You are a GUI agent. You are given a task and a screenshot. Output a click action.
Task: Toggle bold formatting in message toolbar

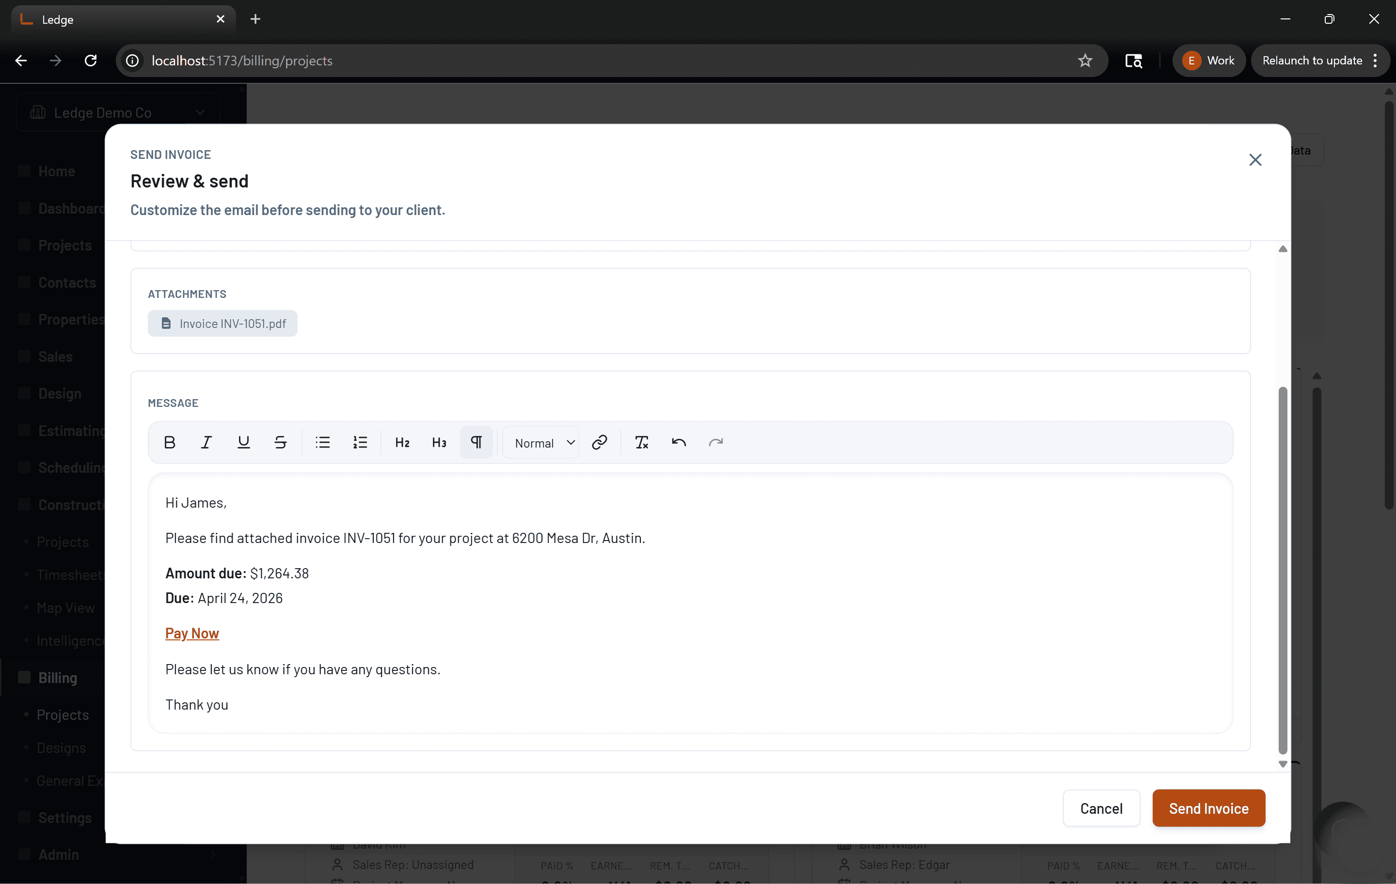tap(169, 443)
